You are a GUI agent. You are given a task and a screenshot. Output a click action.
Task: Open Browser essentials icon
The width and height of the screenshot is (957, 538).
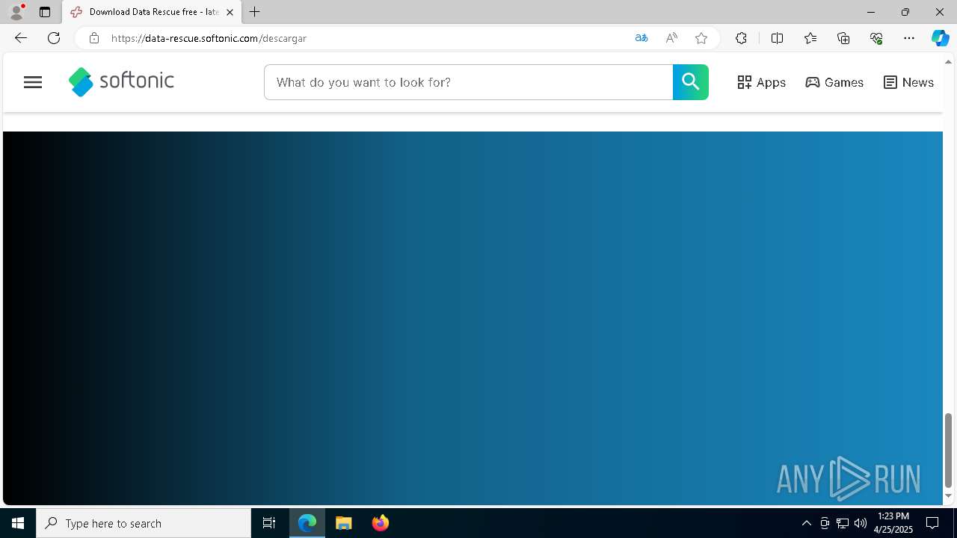click(876, 38)
